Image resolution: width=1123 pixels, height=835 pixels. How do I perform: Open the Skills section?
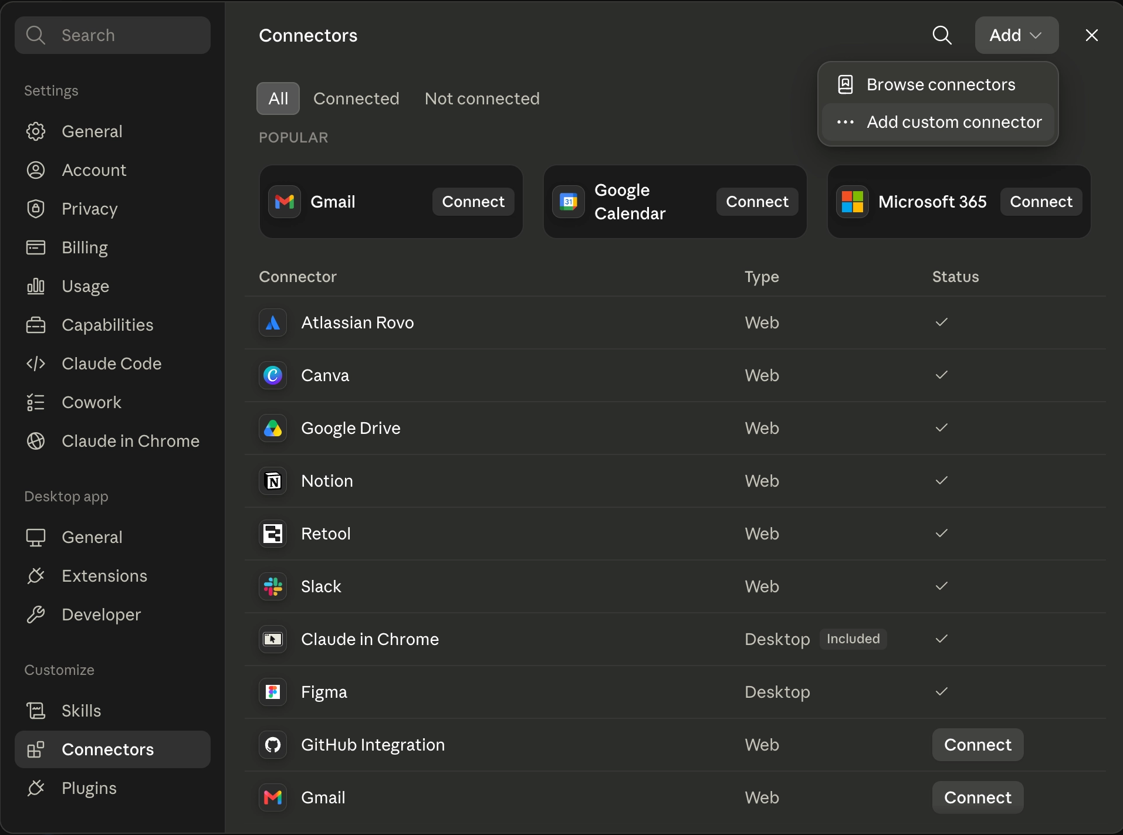tap(113, 711)
